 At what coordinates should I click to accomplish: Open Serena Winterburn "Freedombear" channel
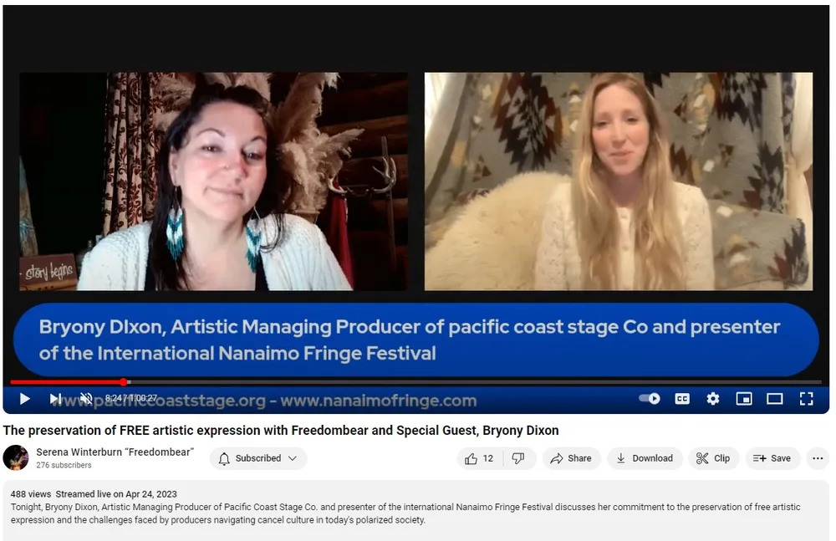pos(115,452)
